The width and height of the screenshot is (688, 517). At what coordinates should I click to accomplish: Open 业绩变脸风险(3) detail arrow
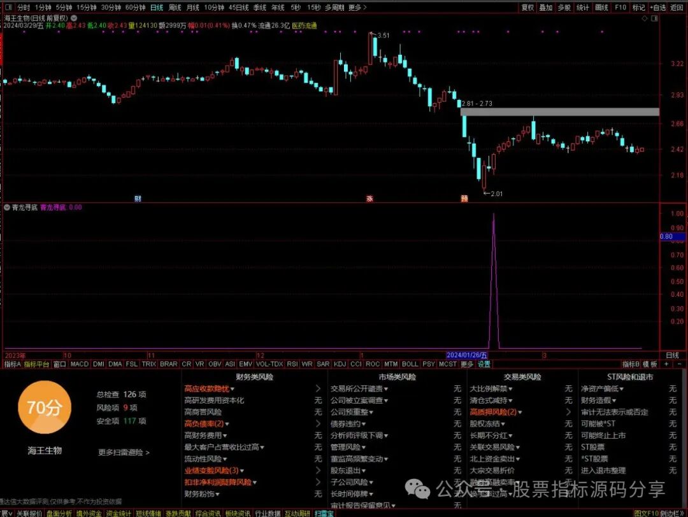point(318,470)
